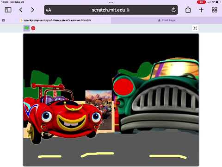Open the AA reader view menu
Image resolution: width=222 pixels, height=167 pixels.
(49, 10)
